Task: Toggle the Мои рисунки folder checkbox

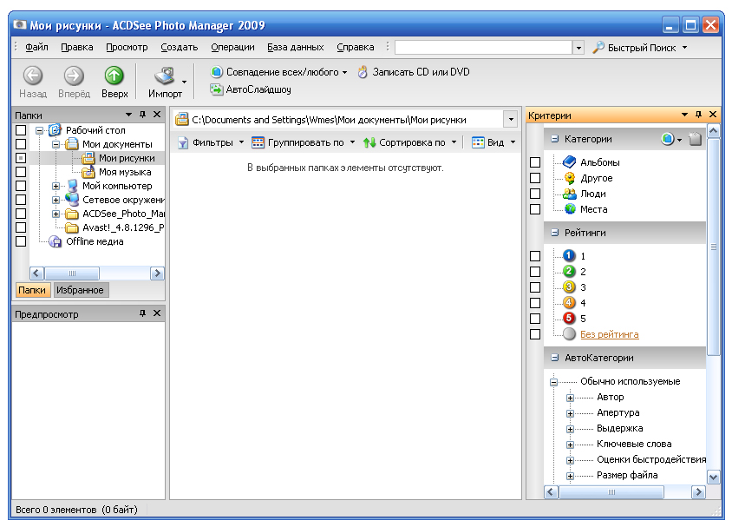Action: (21, 158)
